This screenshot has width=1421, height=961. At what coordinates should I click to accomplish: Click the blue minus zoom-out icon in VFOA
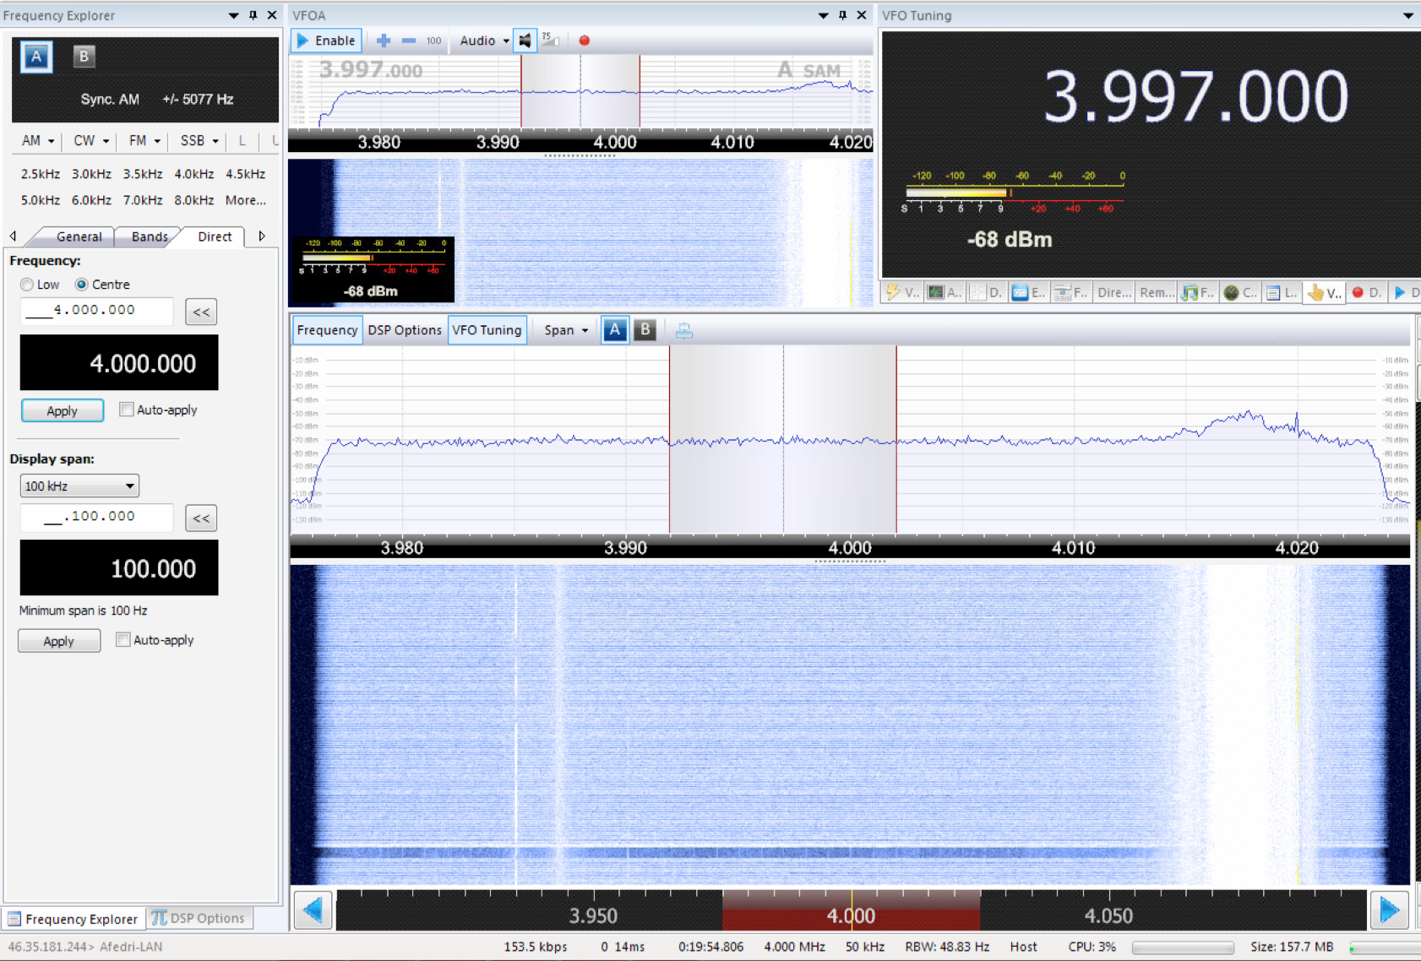click(x=409, y=41)
